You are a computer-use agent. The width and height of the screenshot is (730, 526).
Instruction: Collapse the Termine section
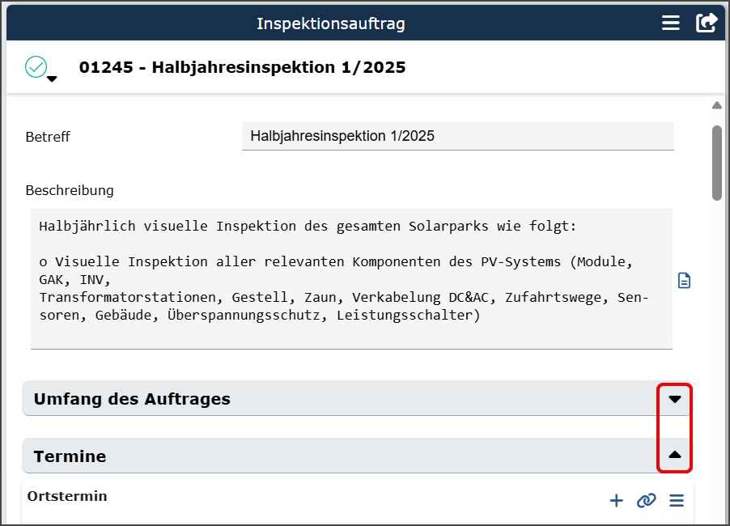tap(675, 455)
